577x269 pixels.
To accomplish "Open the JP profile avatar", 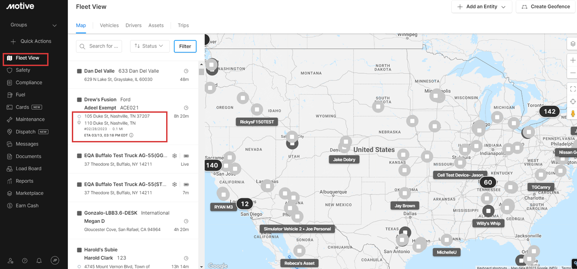I will tap(55, 260).
